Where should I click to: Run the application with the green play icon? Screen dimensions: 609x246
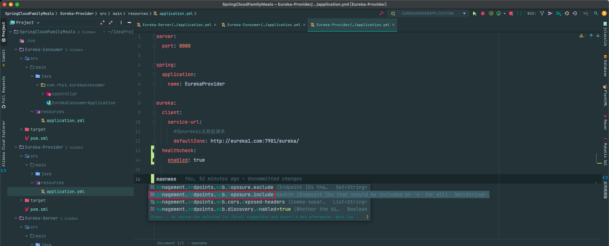475,13
